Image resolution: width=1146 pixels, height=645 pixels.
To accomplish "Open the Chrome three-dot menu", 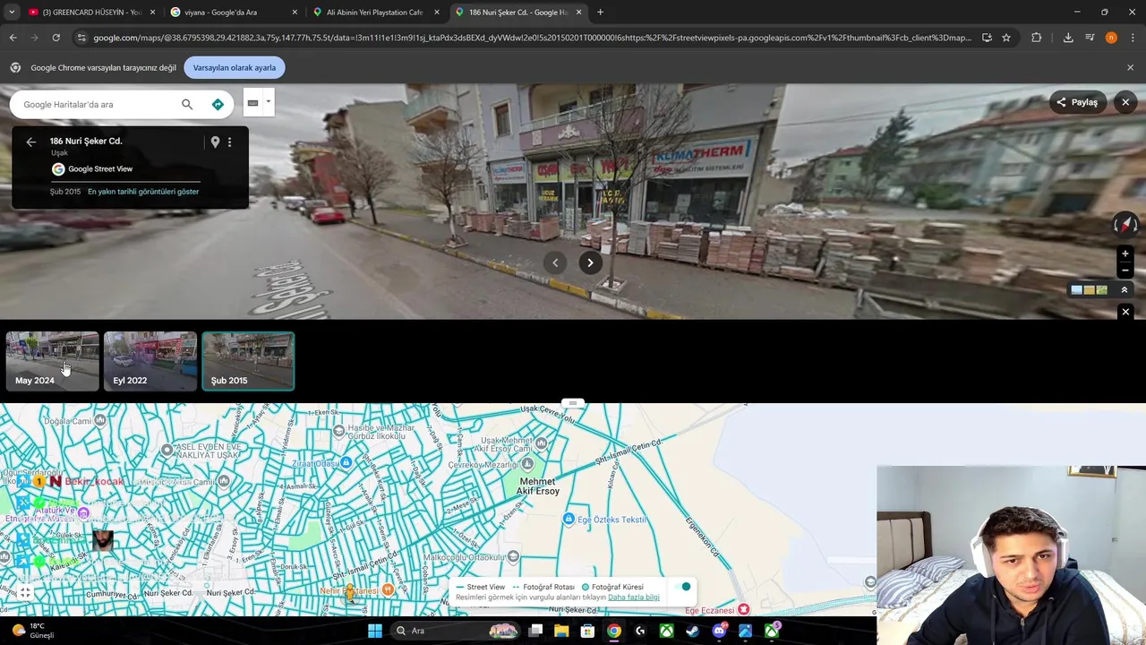I will tap(1133, 38).
